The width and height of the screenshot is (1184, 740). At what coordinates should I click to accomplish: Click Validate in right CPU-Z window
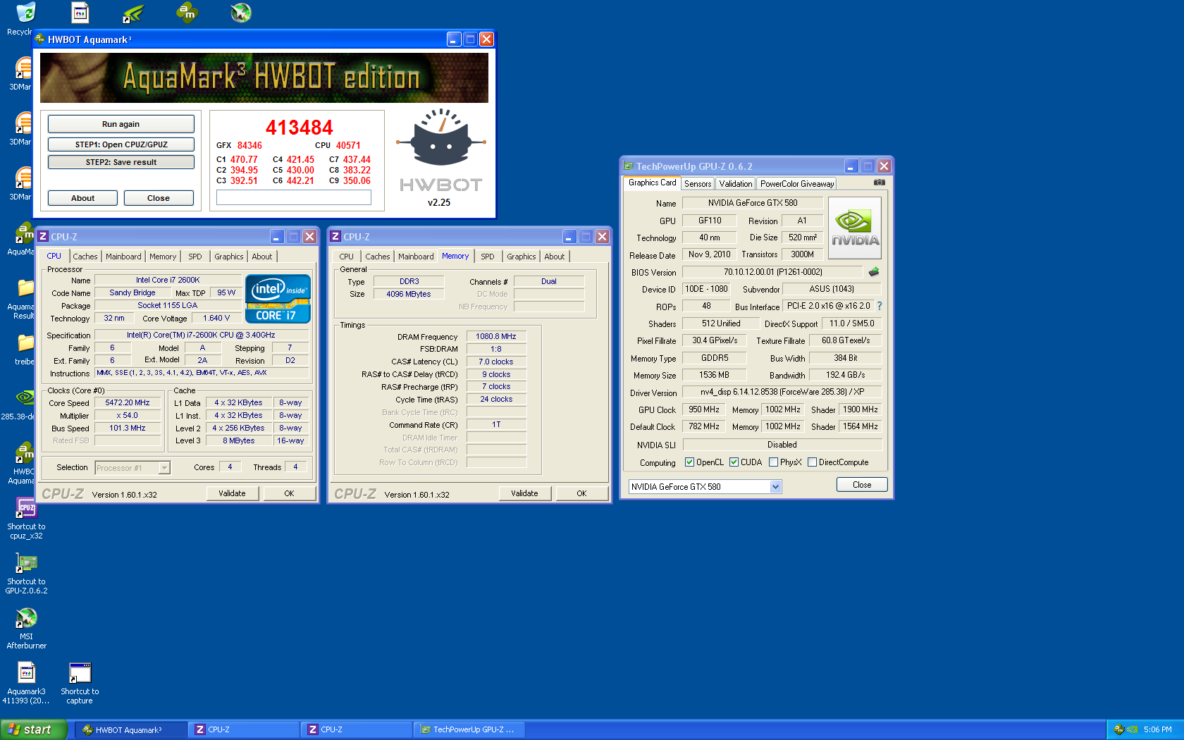(x=524, y=493)
